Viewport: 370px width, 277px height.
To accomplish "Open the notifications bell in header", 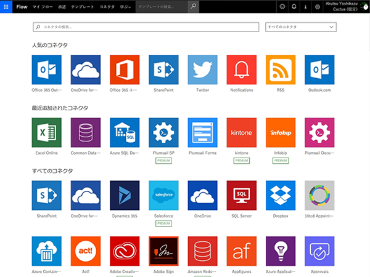I will click(x=294, y=7).
